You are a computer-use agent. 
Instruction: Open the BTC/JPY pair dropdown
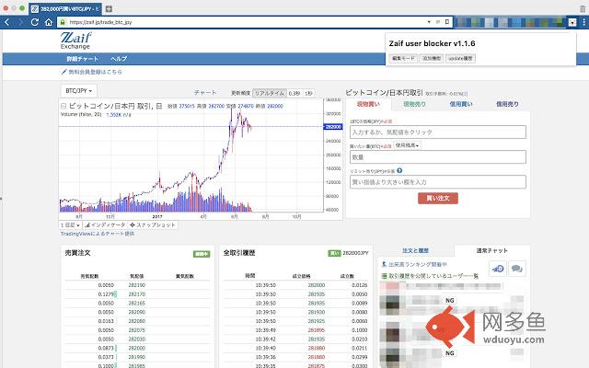78,91
